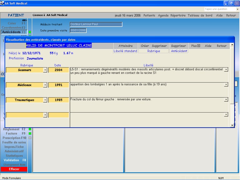Image resolution: width=240 pixels, height=180 pixels.
Task: Click profession value 'Journaliste'
Action: (35, 58)
